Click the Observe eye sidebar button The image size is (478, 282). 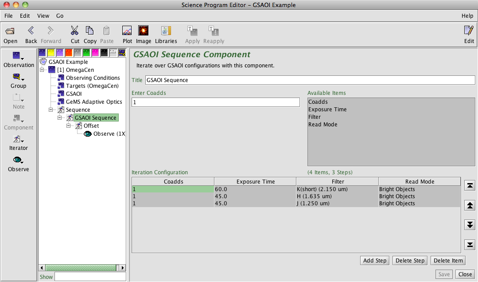[18, 164]
